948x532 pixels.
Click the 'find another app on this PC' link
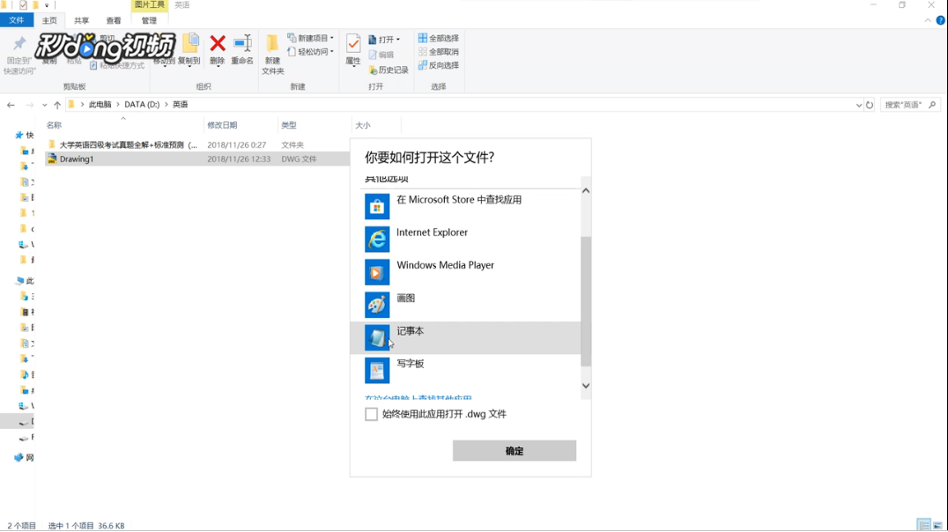tap(418, 398)
